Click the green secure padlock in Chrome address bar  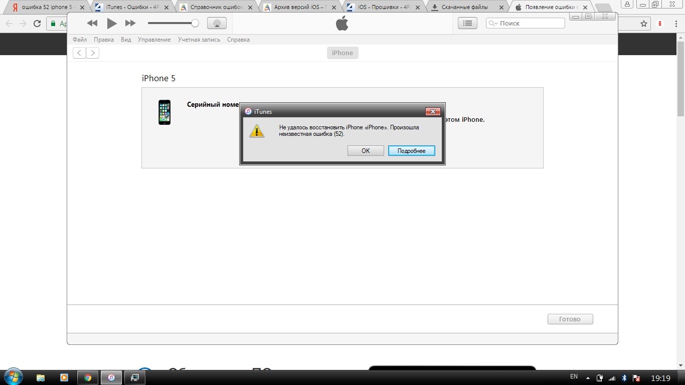(x=54, y=24)
